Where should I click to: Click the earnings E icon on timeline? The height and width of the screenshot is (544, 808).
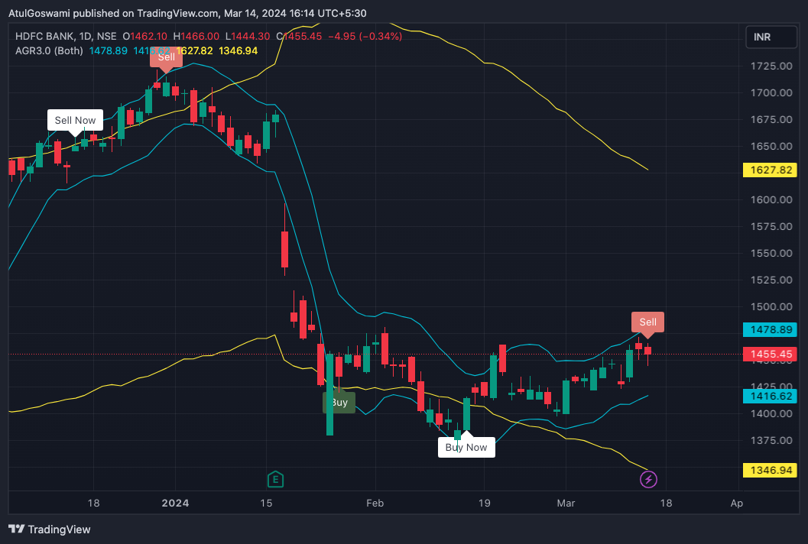coord(276,480)
